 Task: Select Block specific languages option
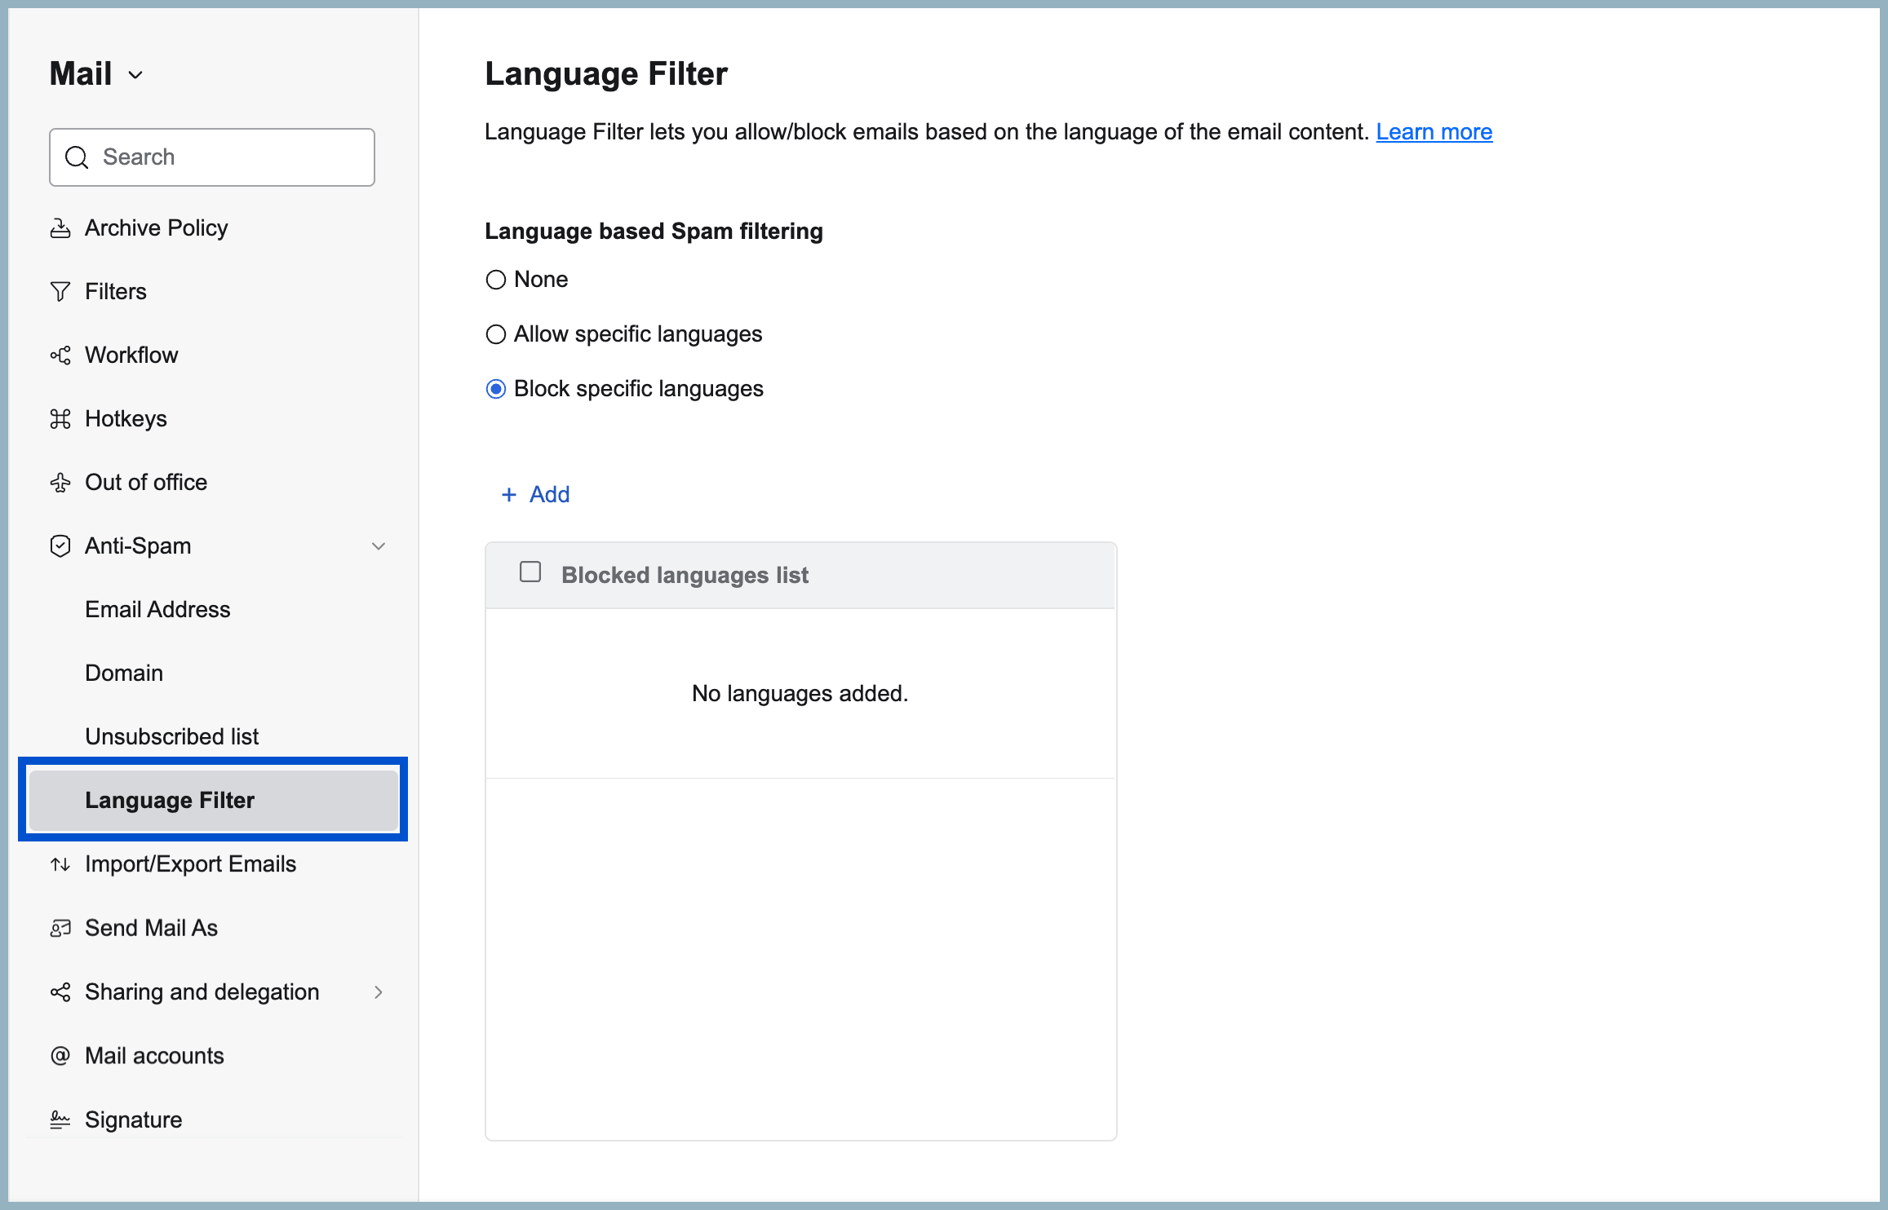click(x=496, y=389)
